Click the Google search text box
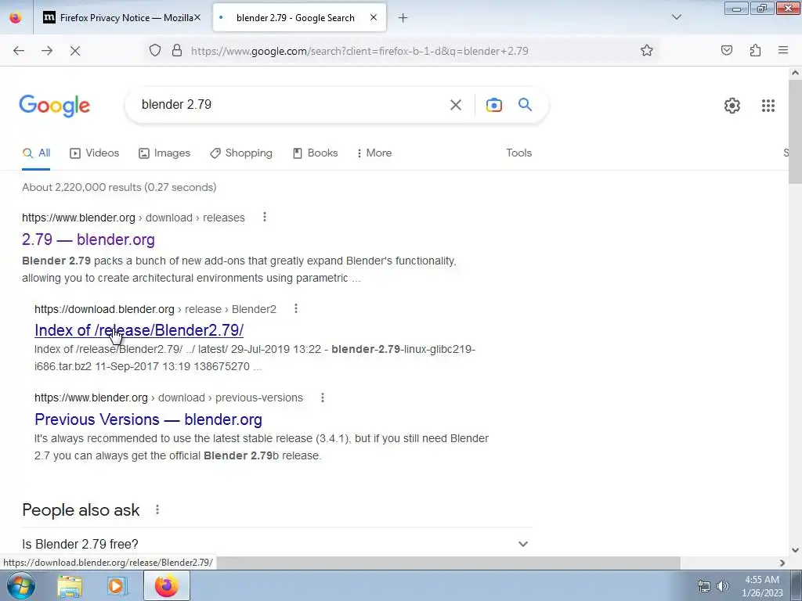 tap(287, 105)
